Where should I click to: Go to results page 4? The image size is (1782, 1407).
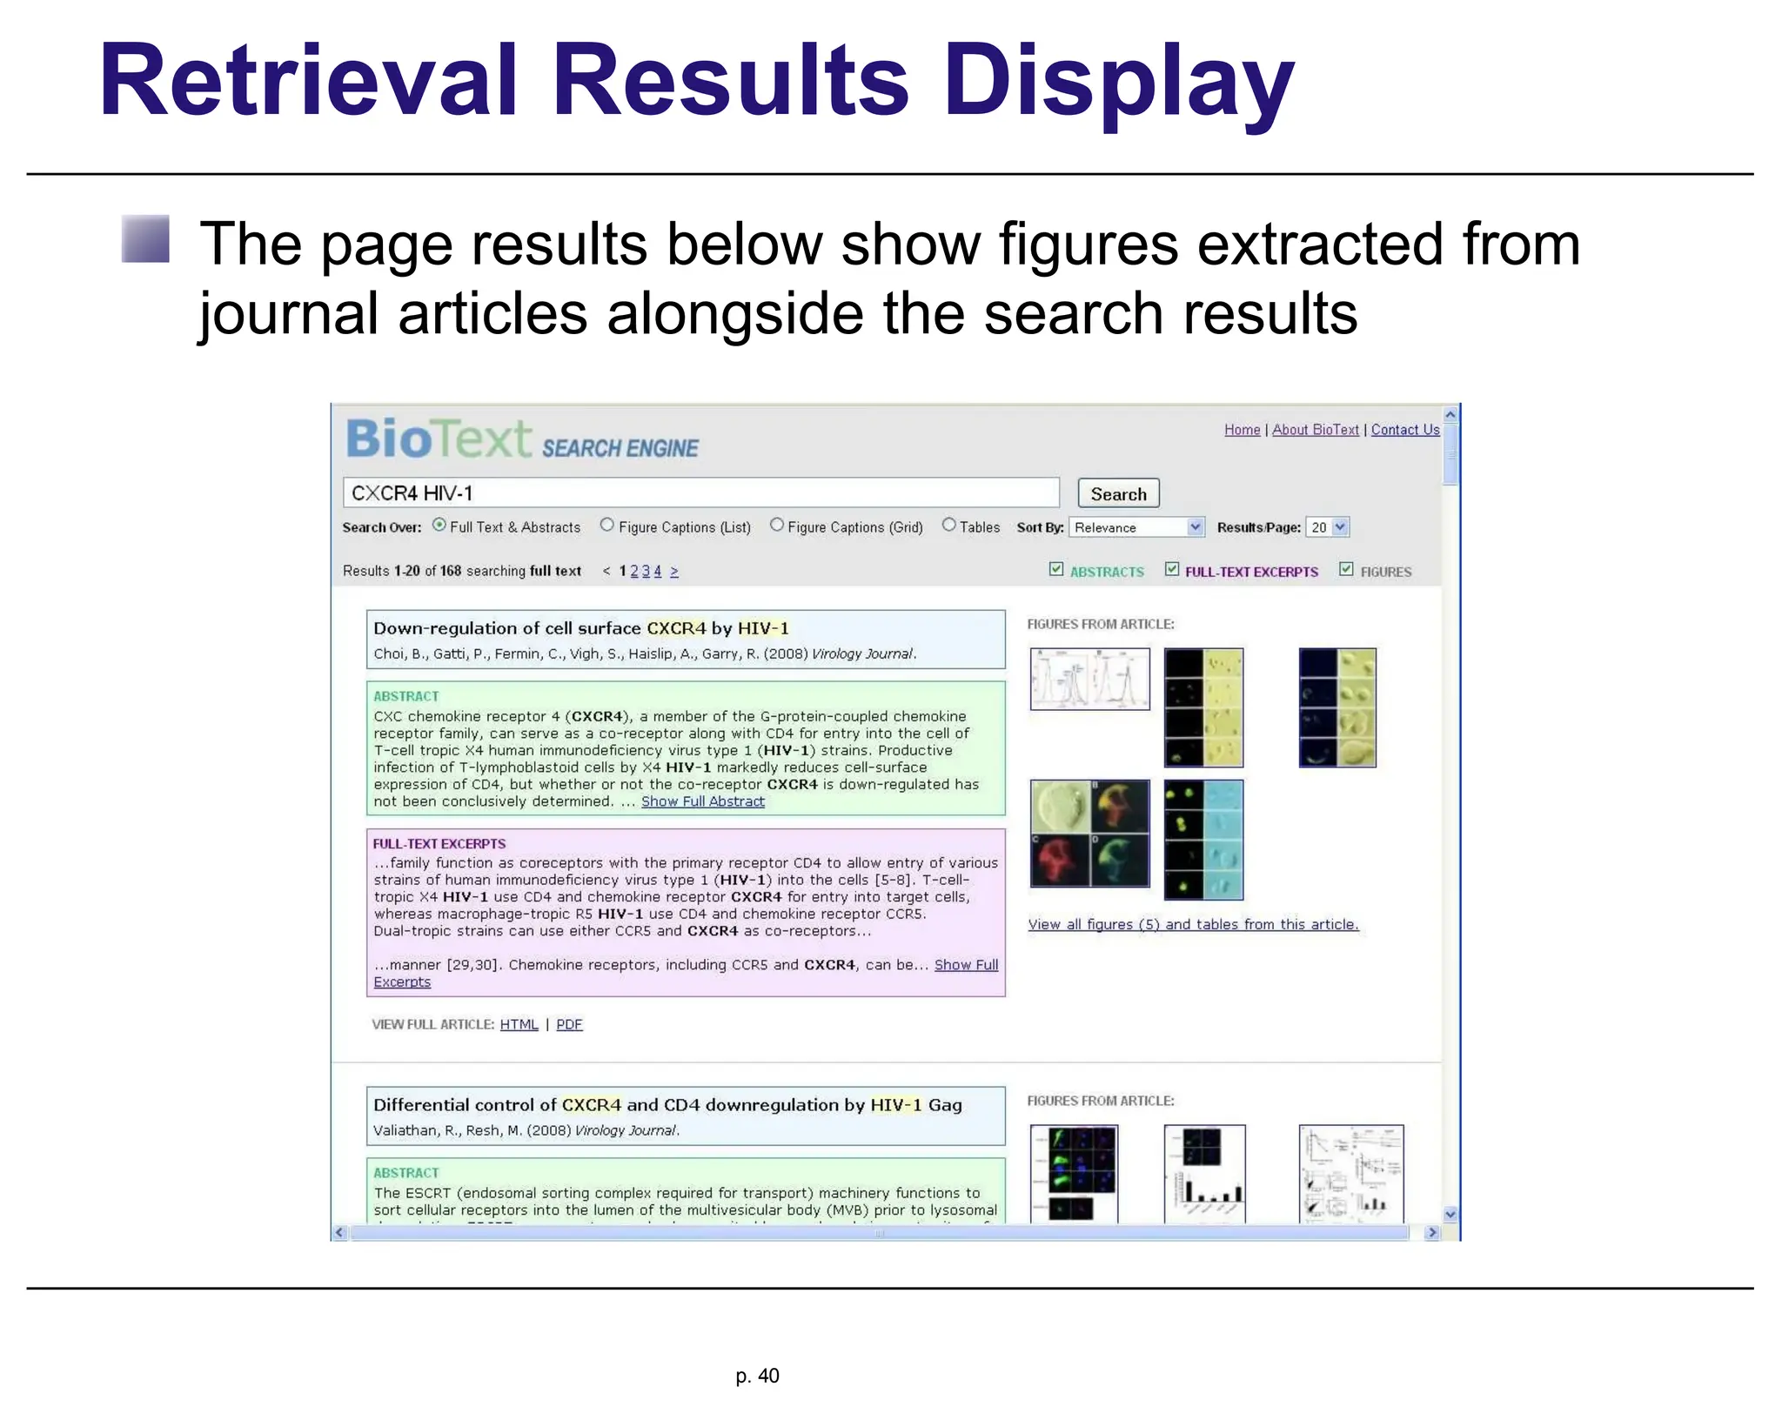pos(658,571)
